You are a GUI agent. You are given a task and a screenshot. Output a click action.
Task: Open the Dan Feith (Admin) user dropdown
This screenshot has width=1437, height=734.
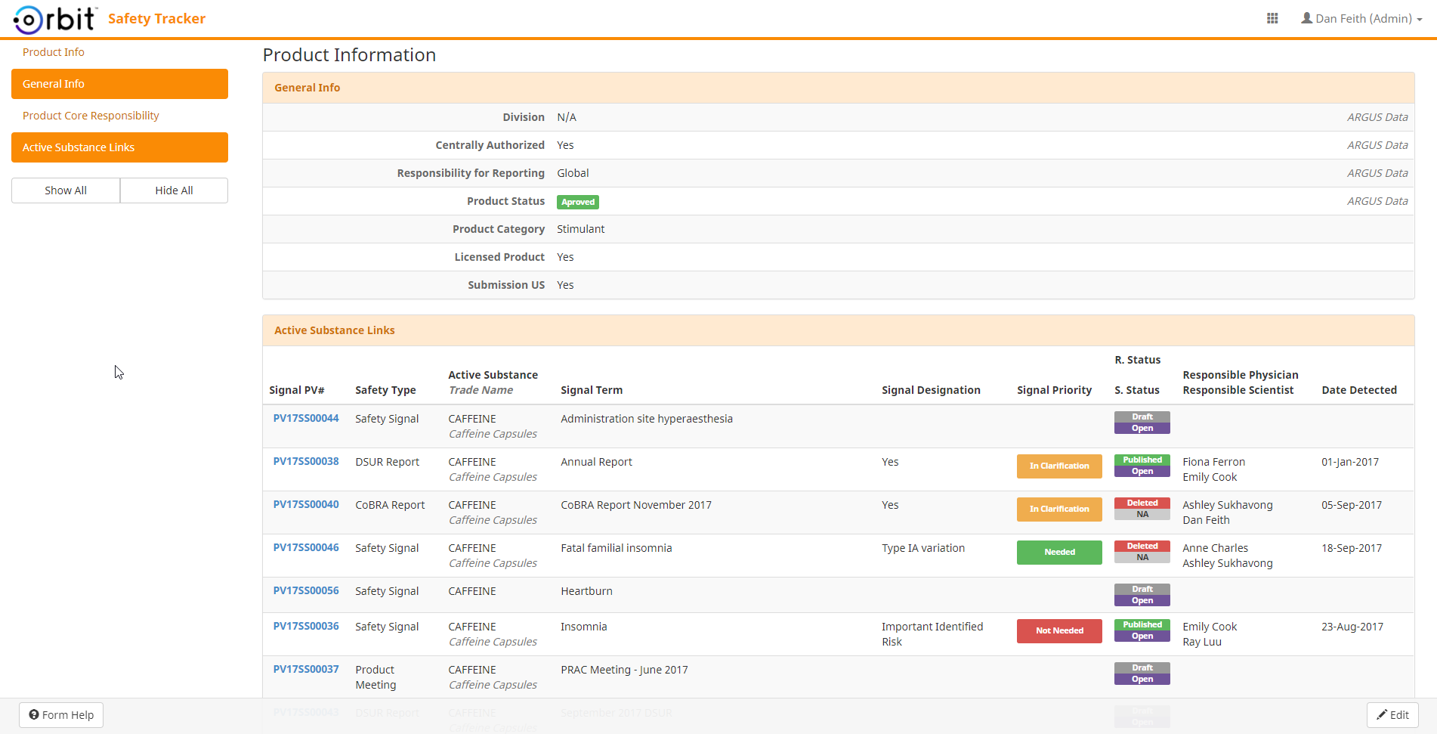(x=1361, y=18)
